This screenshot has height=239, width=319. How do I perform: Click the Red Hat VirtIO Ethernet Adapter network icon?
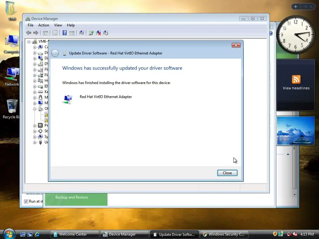click(68, 99)
